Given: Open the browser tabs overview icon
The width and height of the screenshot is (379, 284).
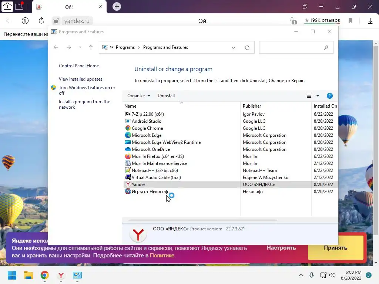Looking at the screenshot, I should (7, 7).
